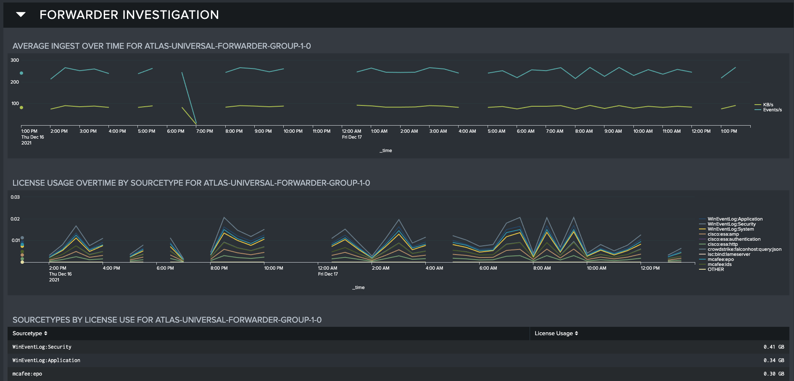Select cisco:esa:authentication legend entry
The height and width of the screenshot is (381, 794).
pos(734,239)
